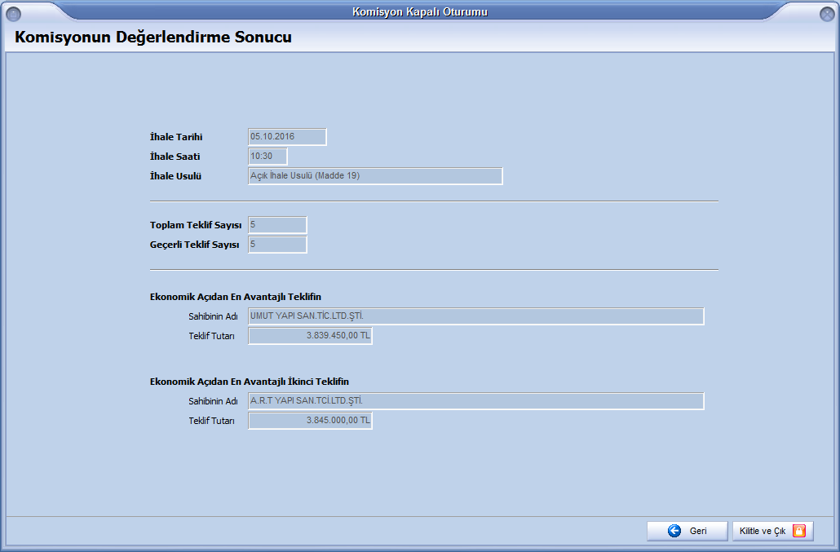Viewport: 840px width, 552px height.
Task: Click the Komisyonun Değerlendirme Sonucu heading
Action: pos(153,38)
